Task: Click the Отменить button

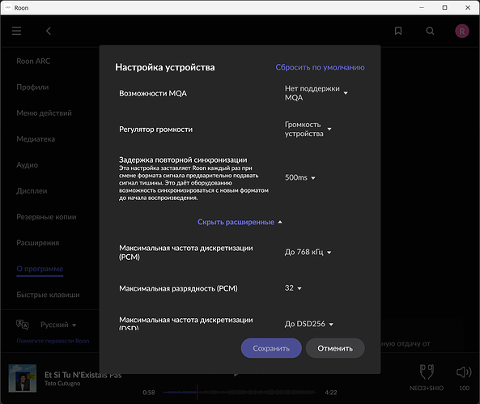Action: point(335,348)
